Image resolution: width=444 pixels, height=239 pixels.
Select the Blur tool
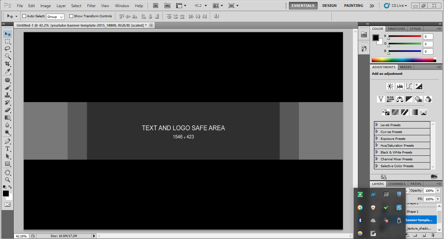(7, 125)
